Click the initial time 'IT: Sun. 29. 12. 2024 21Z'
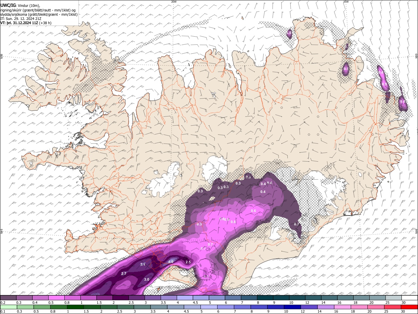This screenshot has width=418, height=314. click(x=21, y=19)
